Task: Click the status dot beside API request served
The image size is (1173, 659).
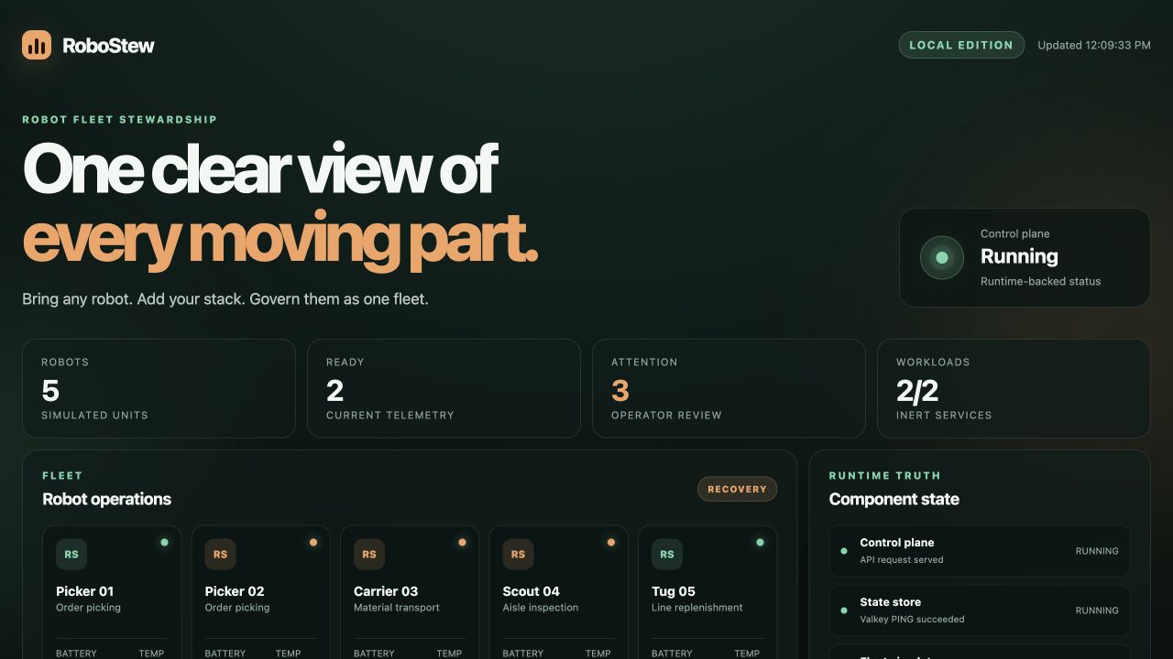Action: (x=844, y=551)
